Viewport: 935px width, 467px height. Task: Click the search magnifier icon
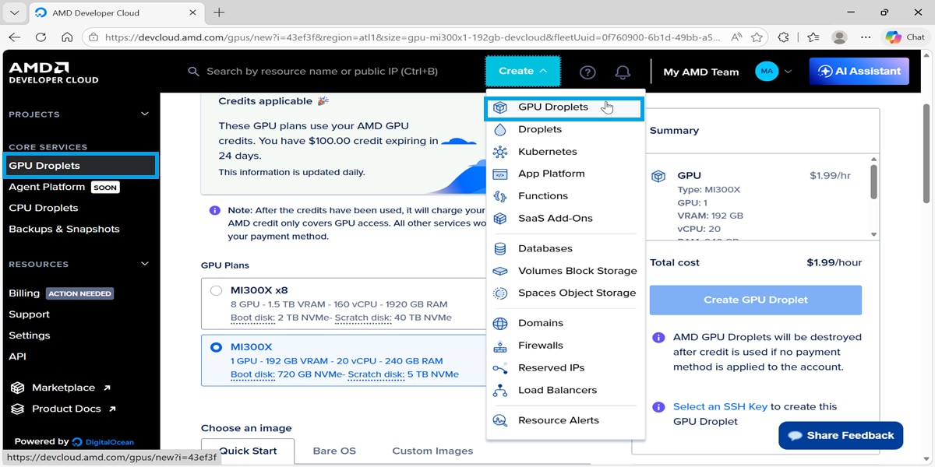[194, 72]
